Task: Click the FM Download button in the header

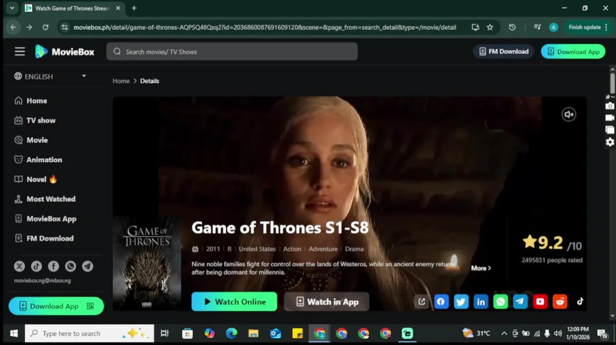Action: click(503, 51)
